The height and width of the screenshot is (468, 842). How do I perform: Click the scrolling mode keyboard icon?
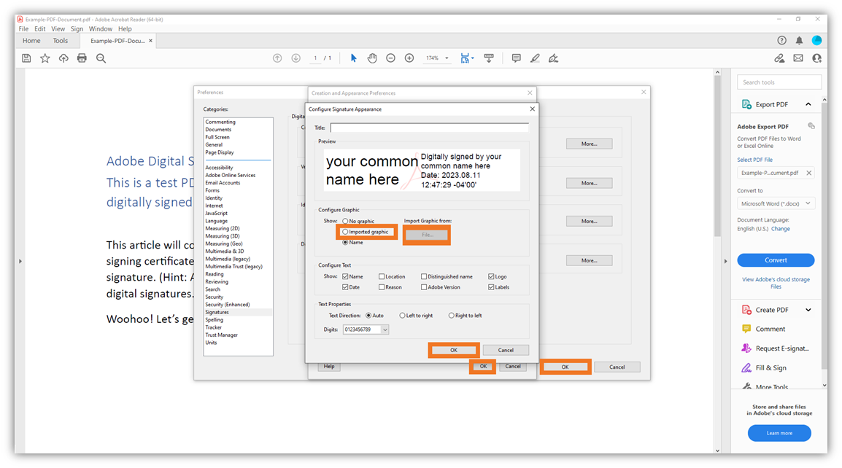tap(489, 58)
